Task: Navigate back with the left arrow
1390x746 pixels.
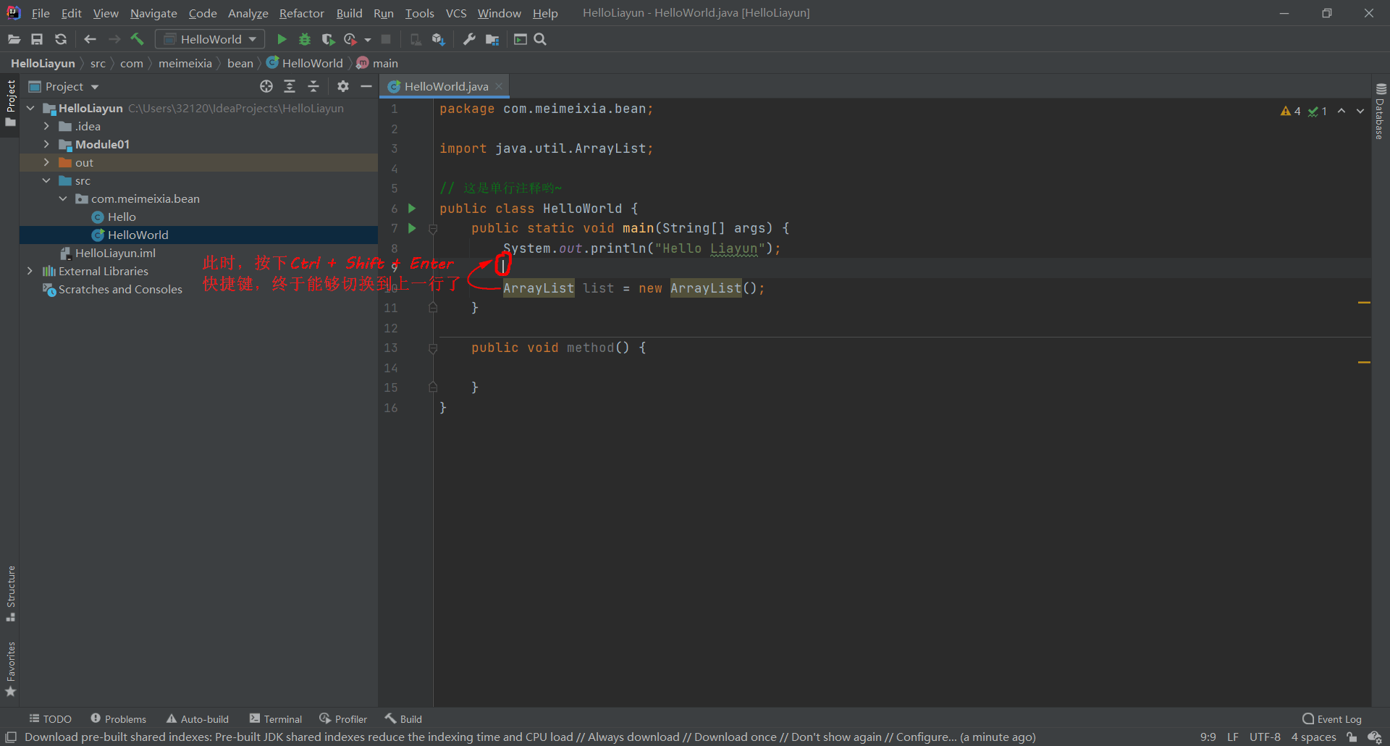Action: tap(90, 39)
